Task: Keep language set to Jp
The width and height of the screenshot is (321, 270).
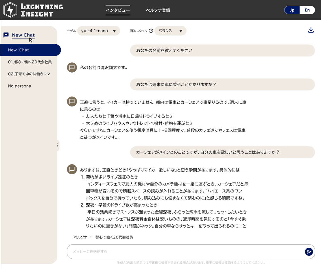Action: point(292,10)
